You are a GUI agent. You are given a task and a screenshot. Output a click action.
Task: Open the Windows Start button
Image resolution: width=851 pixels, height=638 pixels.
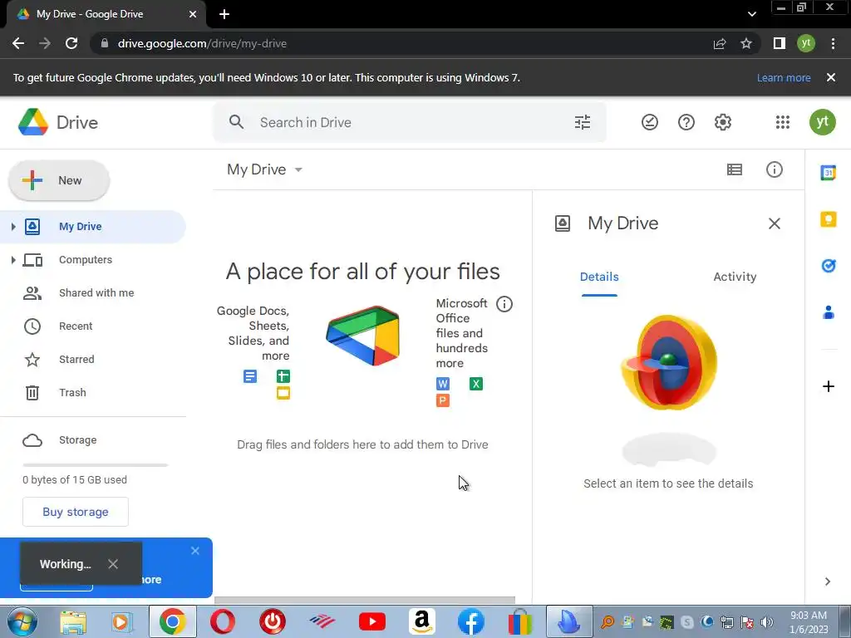click(x=22, y=621)
